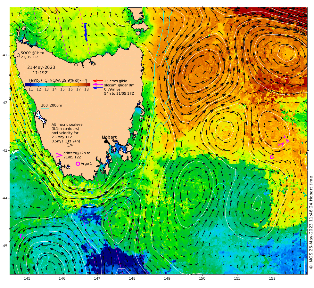Click the magenta Argo circle near 152E
Image resolution: width=314 pixels, height=288 pixels.
(272, 157)
